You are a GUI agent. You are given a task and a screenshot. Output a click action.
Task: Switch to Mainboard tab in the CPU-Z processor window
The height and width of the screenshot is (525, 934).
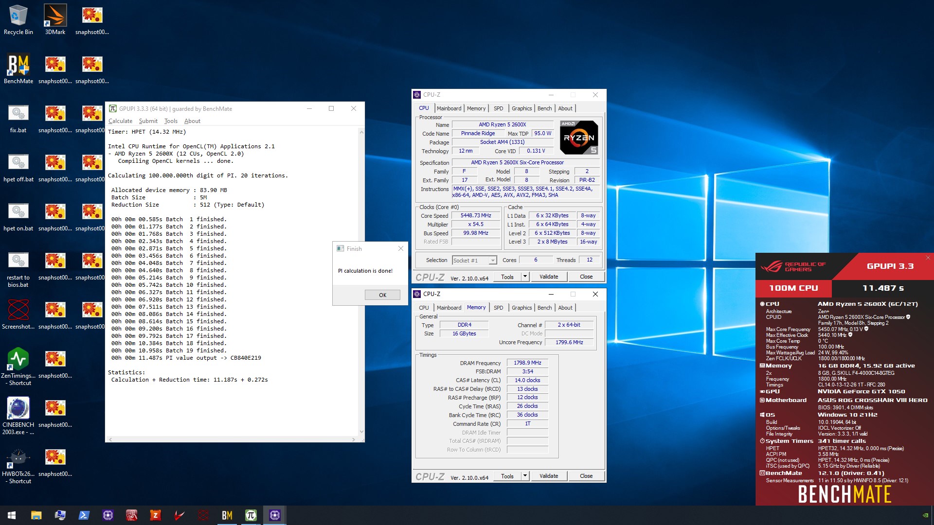click(x=449, y=108)
